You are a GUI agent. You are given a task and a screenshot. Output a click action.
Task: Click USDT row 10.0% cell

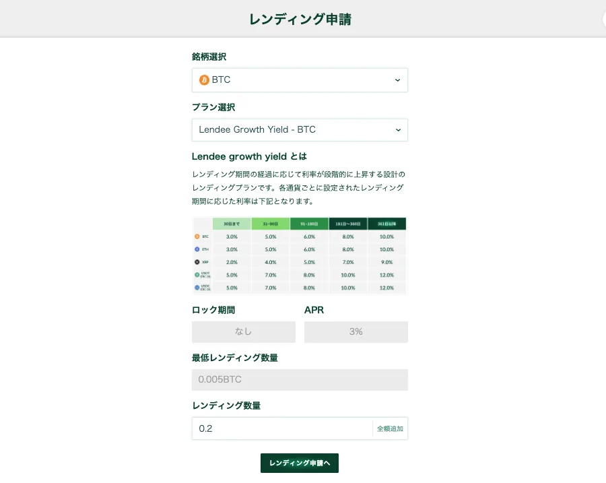(348, 275)
